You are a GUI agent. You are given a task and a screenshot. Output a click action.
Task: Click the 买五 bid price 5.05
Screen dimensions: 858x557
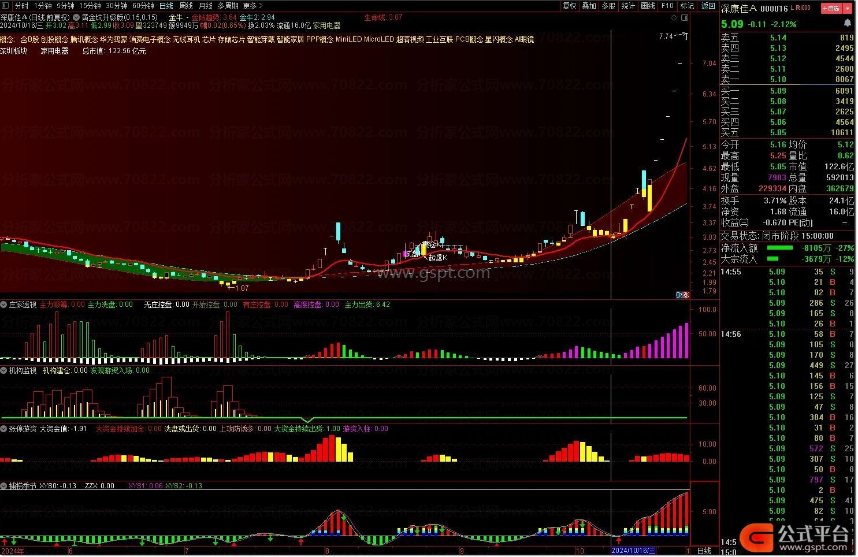pos(778,132)
